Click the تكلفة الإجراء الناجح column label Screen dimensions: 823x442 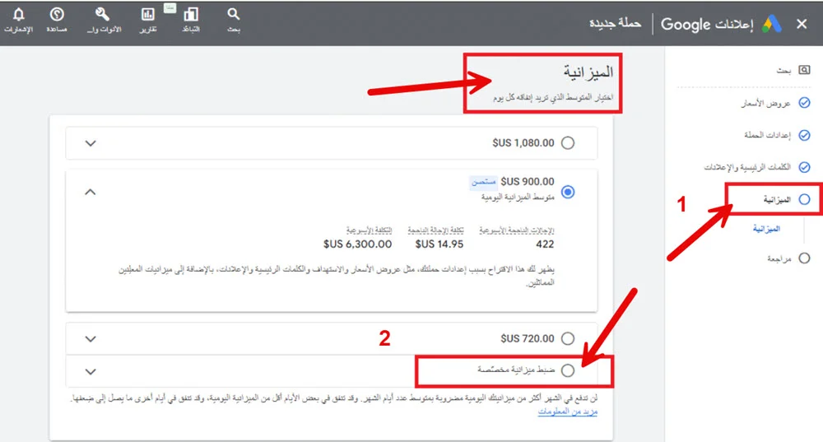point(435,230)
